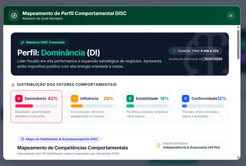This screenshot has height=166, width=246.
Task: Click the sparkle icon beside Relatório DISC Concluído
Action: click(x=22, y=43)
